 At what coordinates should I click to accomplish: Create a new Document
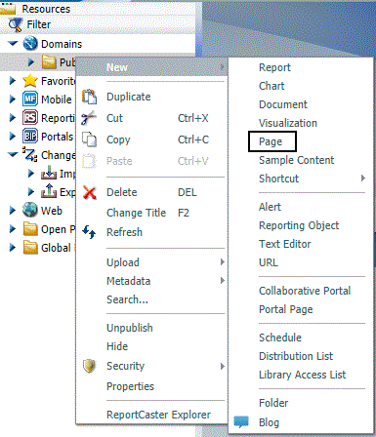283,104
